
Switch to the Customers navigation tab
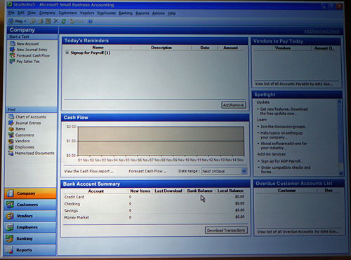coord(30,205)
